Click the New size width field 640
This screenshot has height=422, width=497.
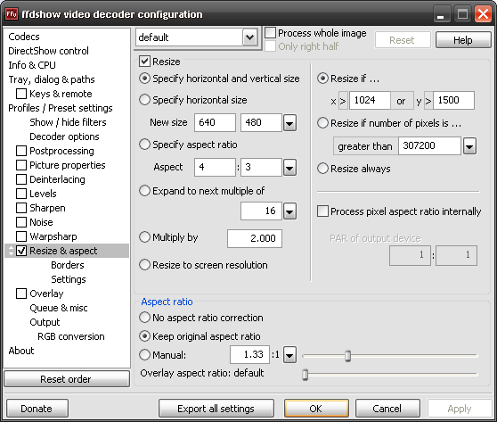point(215,122)
